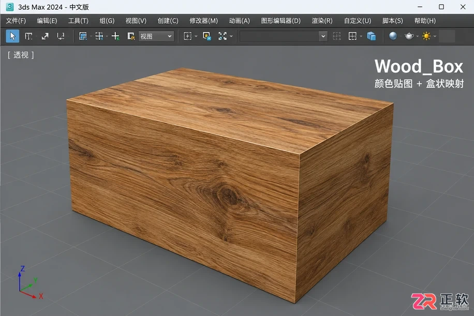Close the 3ds Max window
The width and height of the screenshot is (474, 316).
(463, 7)
